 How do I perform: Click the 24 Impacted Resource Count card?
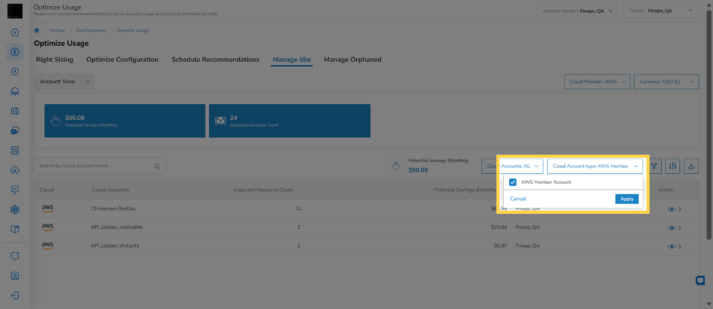[290, 121]
